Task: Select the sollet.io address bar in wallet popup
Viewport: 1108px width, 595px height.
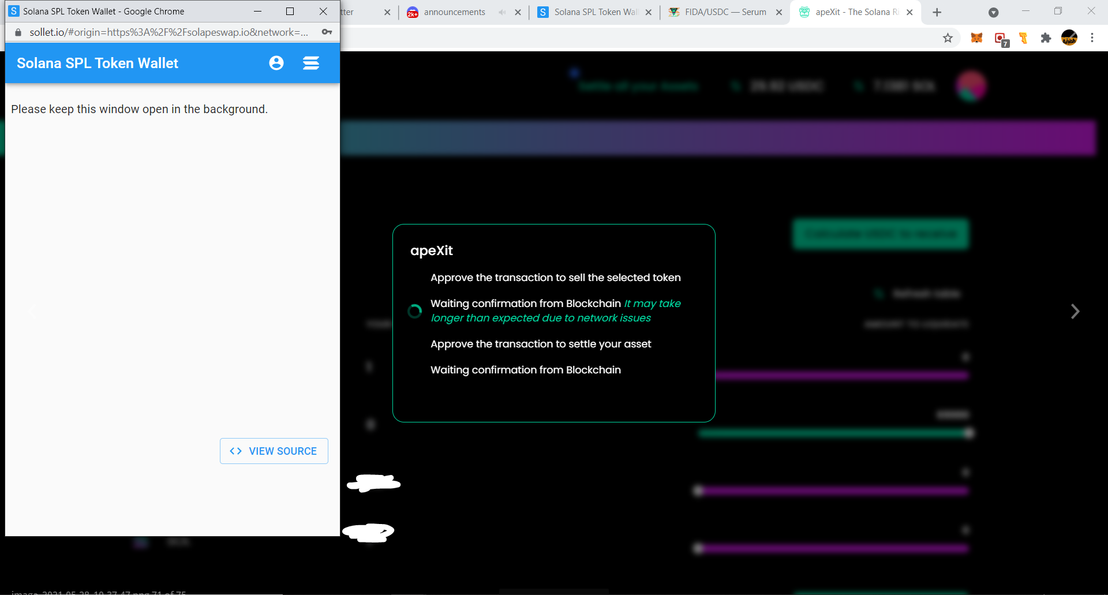Action: point(169,32)
